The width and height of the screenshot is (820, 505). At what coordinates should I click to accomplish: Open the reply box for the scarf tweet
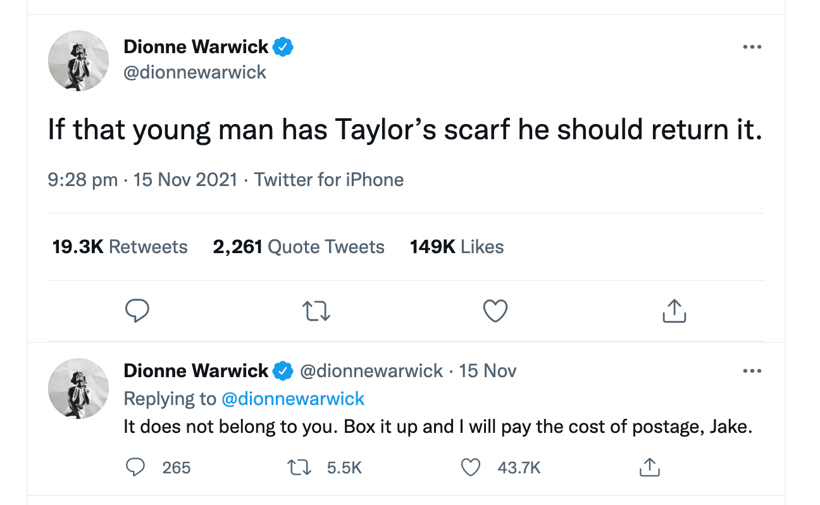click(x=137, y=311)
